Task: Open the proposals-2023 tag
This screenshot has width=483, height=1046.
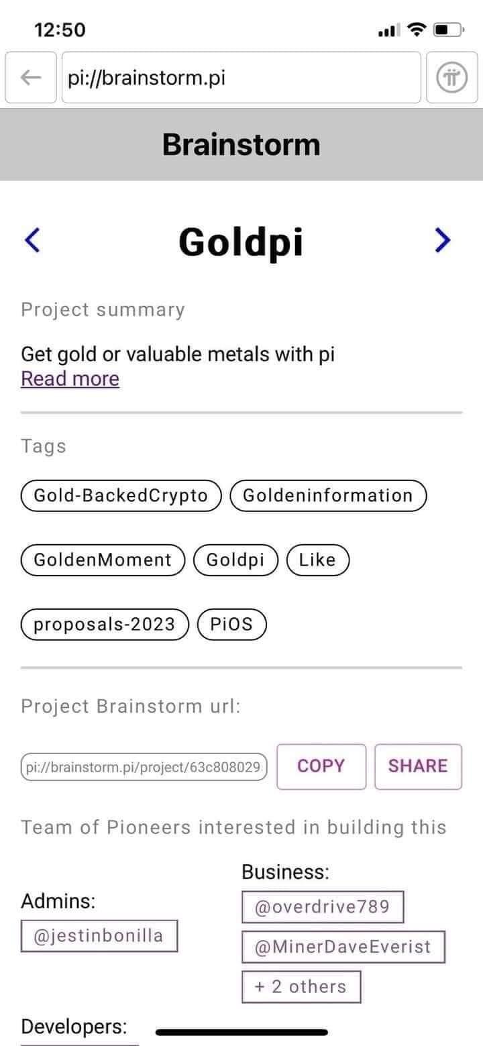Action: pos(105,624)
